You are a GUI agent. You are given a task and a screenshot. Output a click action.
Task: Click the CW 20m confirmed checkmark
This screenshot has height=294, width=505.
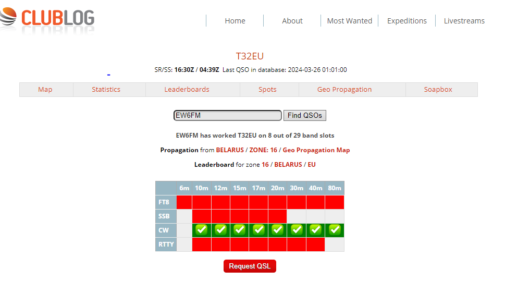(277, 229)
